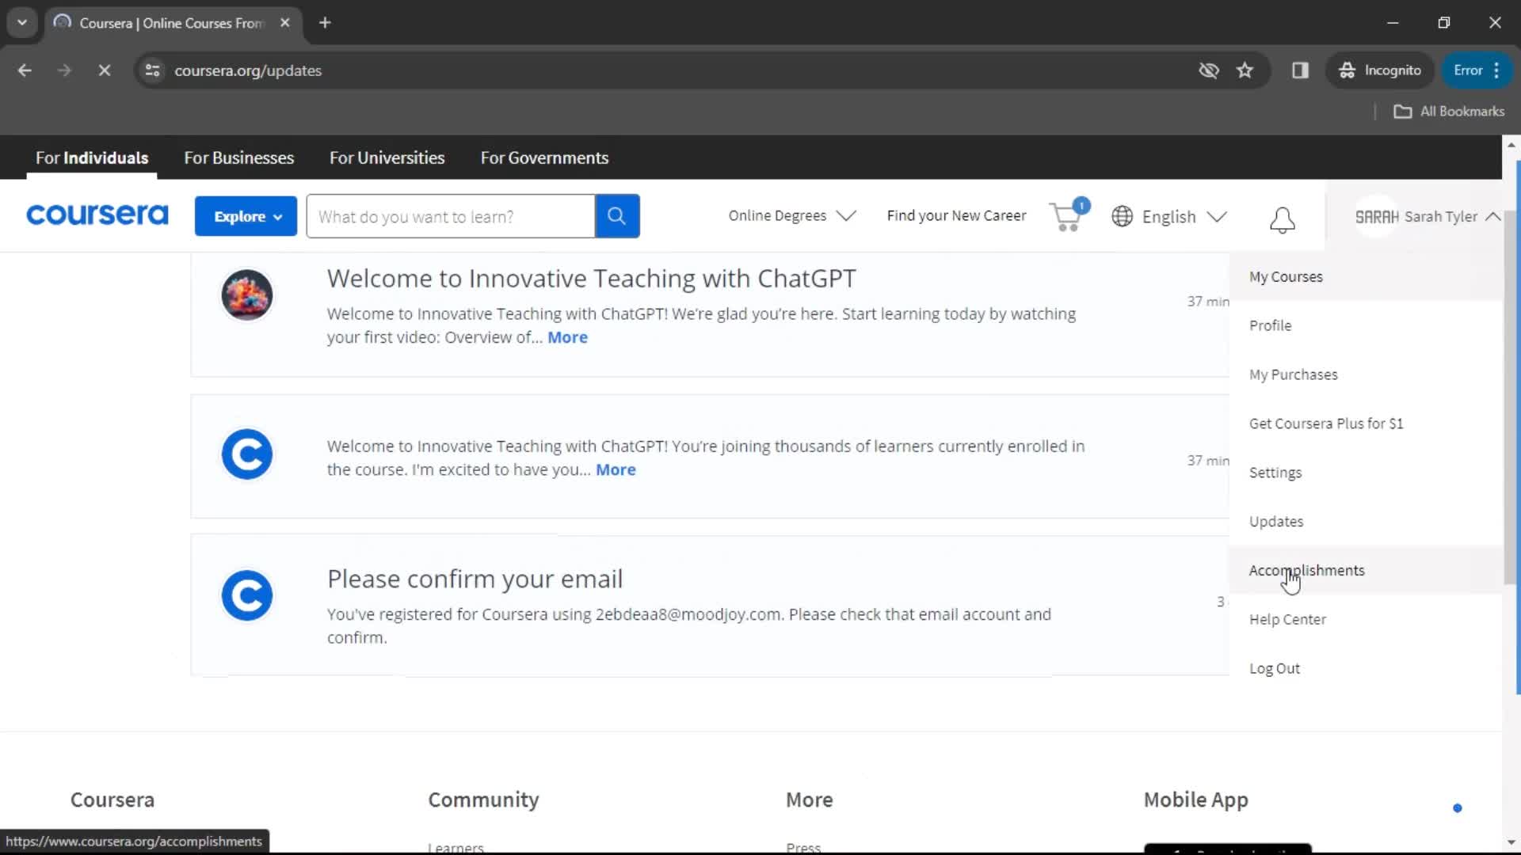This screenshot has height=855, width=1521.
Task: Open the Explore dropdown menu
Action: [x=245, y=216]
